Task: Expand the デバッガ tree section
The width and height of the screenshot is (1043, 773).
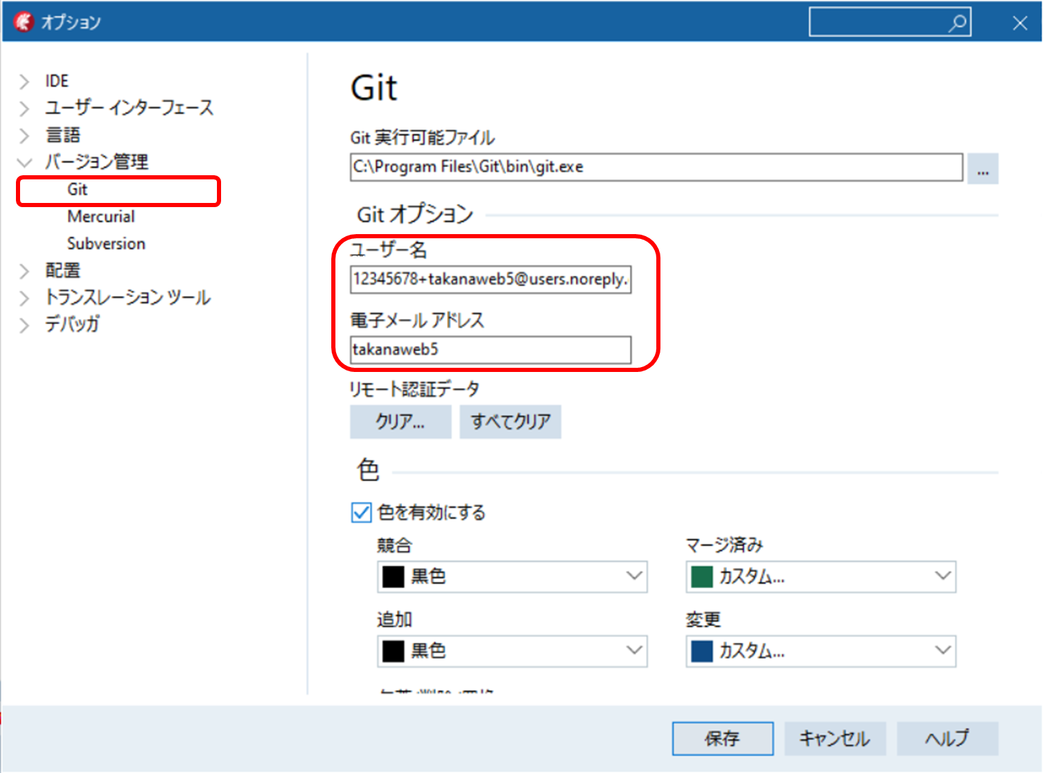Action: [24, 324]
